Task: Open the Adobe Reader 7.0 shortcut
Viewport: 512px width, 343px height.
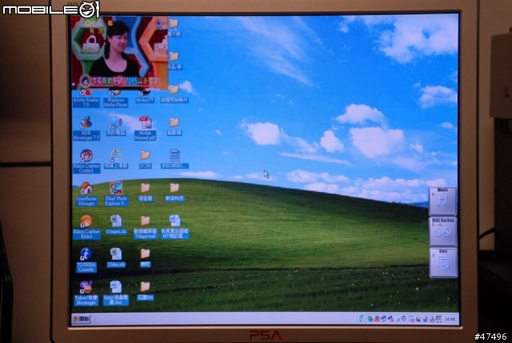Action: [86, 100]
